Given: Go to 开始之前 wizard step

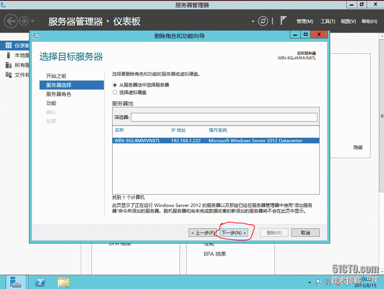Looking at the screenshot, I should [x=56, y=76].
